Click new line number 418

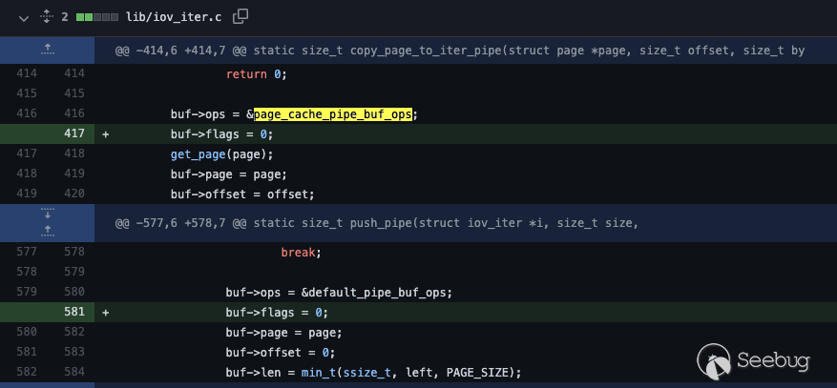pos(74,153)
